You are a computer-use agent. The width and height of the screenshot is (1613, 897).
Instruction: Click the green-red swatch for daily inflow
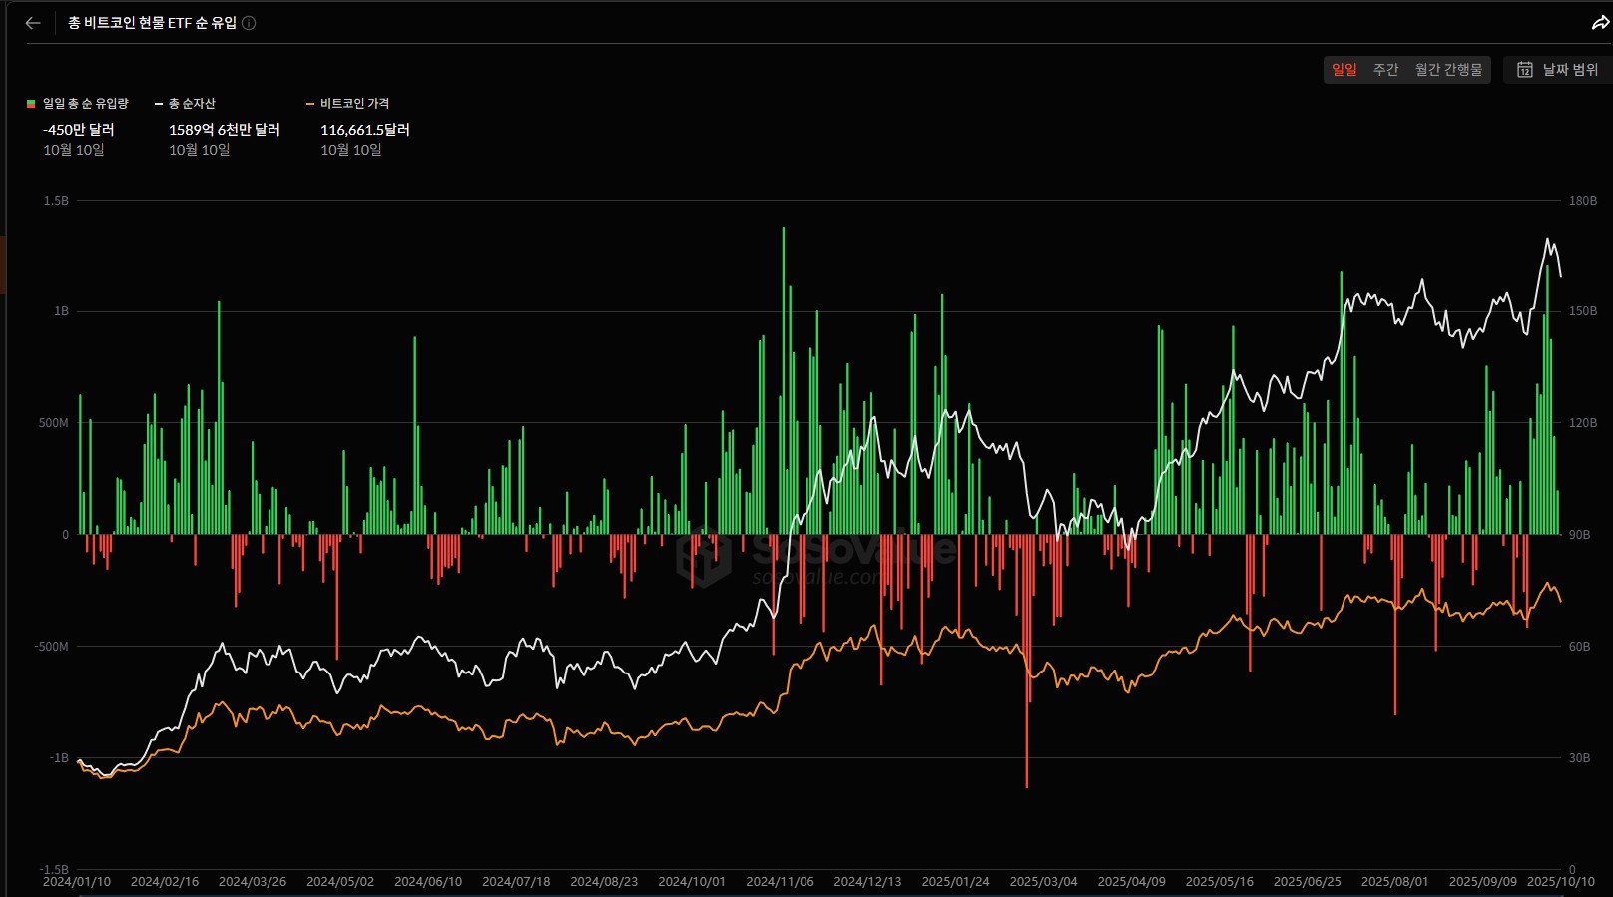(x=31, y=104)
